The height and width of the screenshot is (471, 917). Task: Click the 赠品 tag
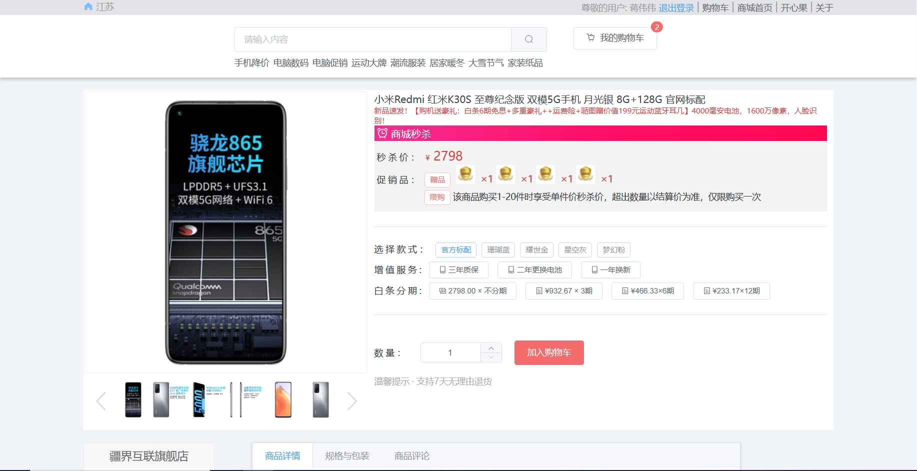pos(437,179)
